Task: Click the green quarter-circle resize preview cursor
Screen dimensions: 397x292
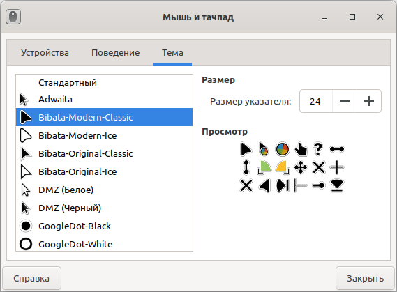Action: (264, 167)
